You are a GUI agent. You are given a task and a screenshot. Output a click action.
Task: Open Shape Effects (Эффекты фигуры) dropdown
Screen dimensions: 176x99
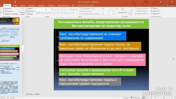pyautogui.click(x=142, y=13)
